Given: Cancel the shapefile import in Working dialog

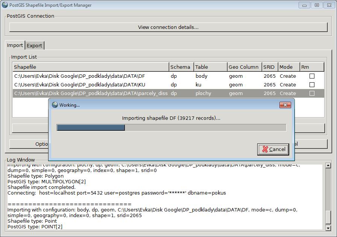Looking at the screenshot, I should 273,149.
